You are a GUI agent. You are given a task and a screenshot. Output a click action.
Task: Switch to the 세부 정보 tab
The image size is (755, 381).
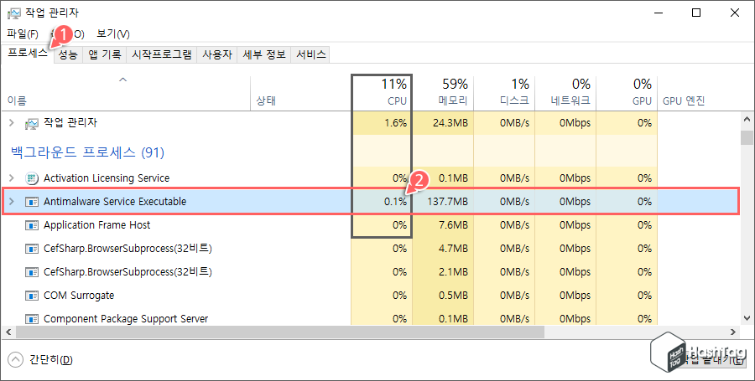(264, 54)
